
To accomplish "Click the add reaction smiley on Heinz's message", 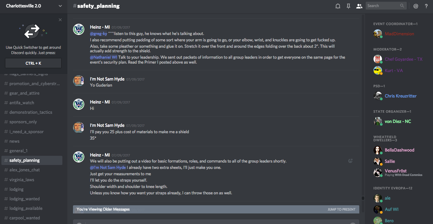I will [x=350, y=161].
